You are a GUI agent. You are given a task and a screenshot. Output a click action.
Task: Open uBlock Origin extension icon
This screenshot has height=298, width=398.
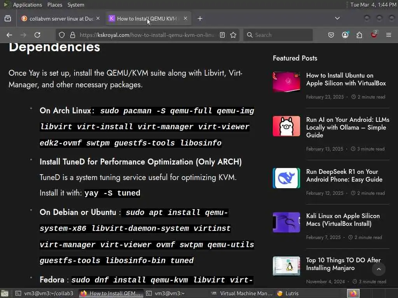click(x=374, y=35)
